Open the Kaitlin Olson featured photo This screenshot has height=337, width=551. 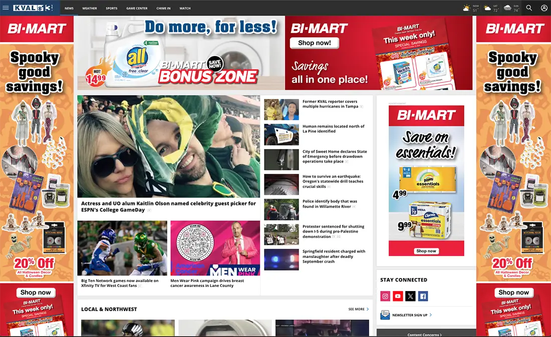pyautogui.click(x=169, y=146)
